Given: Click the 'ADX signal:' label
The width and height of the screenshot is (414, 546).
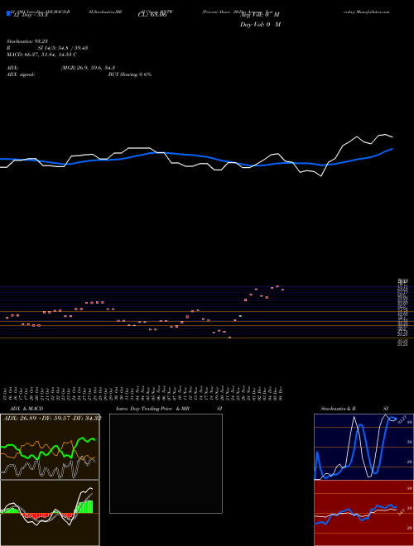Looking at the screenshot, I should tap(21, 74).
